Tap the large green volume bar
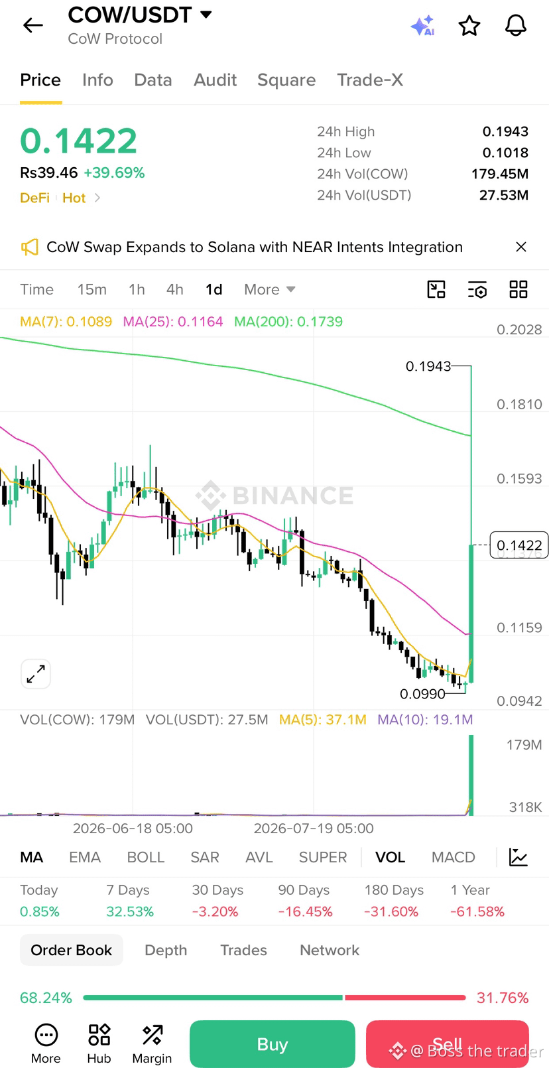The height and width of the screenshot is (1068, 549). point(471,775)
